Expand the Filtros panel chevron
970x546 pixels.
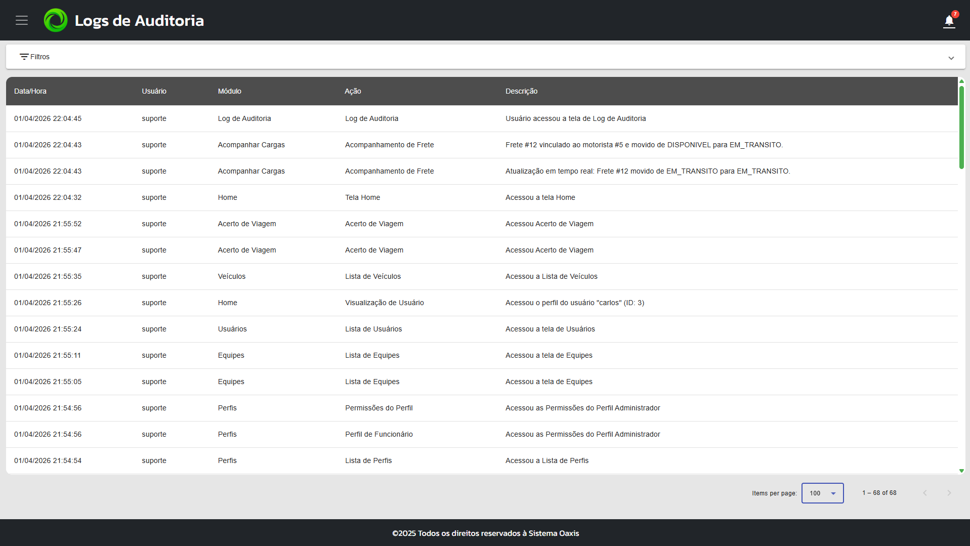click(951, 58)
